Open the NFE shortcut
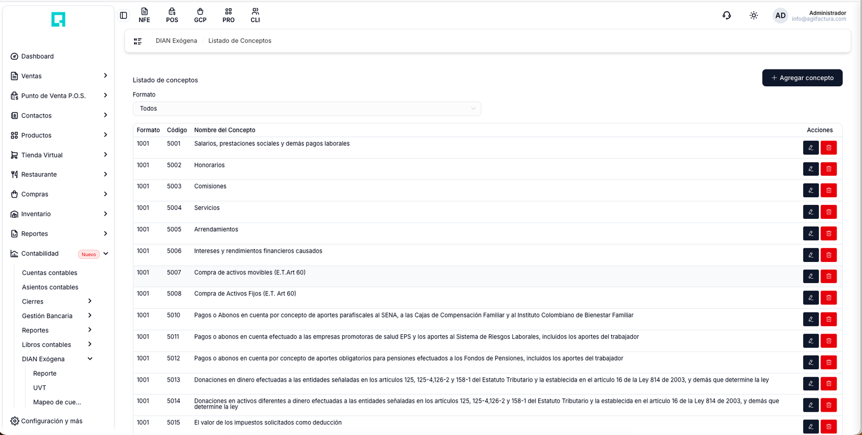Viewport: 862px width, 435px height. click(x=144, y=16)
